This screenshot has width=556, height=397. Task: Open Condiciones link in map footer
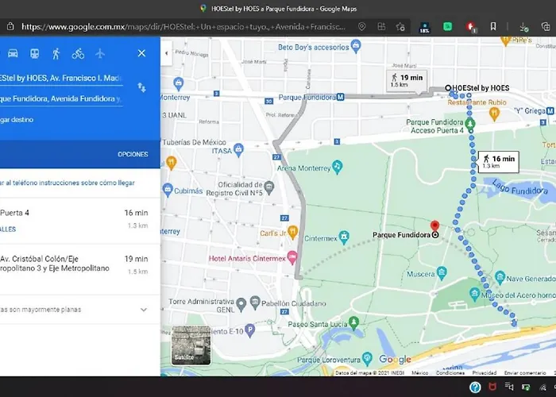(450, 373)
